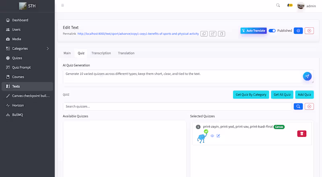The width and height of the screenshot is (322, 177).
Task: Click the quiz mascot thumbnail
Action: [x=202, y=136]
